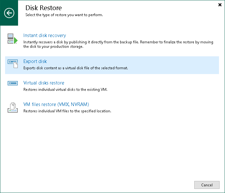Go back using the circled arrow icon
The height and width of the screenshot is (193, 225).
(x=9, y=13)
